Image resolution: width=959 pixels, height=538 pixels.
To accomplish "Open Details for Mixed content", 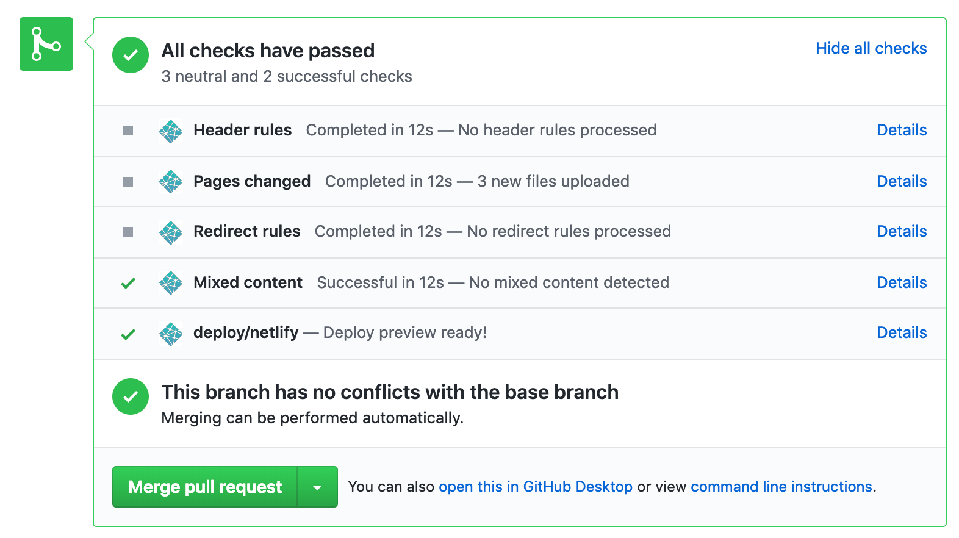I will (x=902, y=282).
